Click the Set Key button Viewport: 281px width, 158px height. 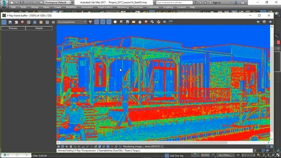coord(205,155)
